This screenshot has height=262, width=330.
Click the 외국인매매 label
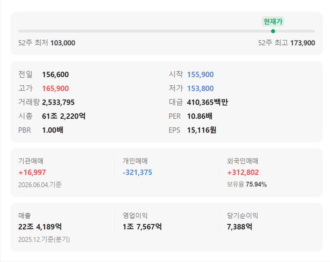[x=243, y=161]
